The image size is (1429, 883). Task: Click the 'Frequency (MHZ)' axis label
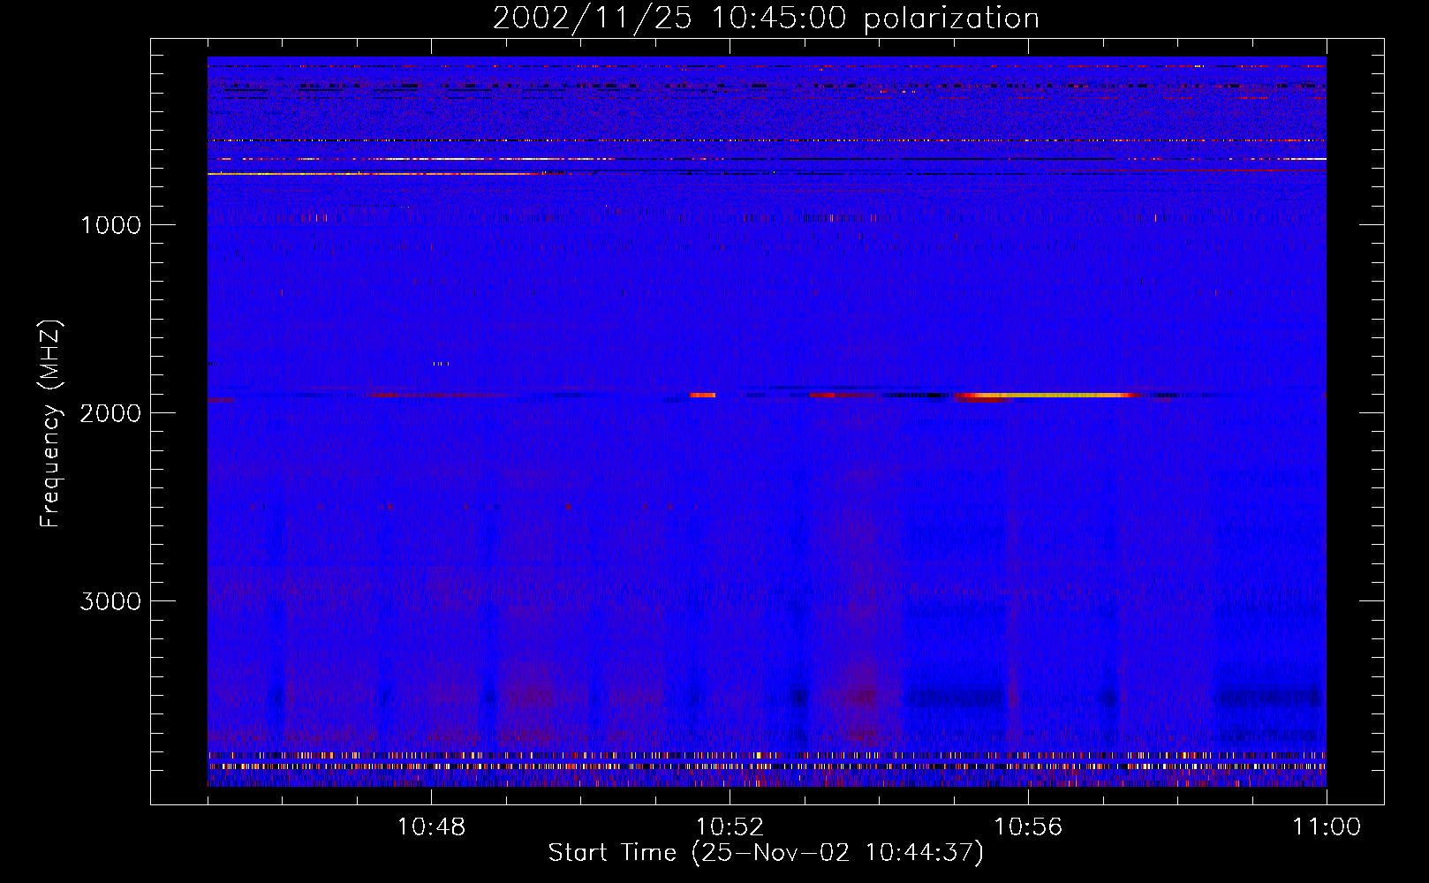(x=51, y=424)
